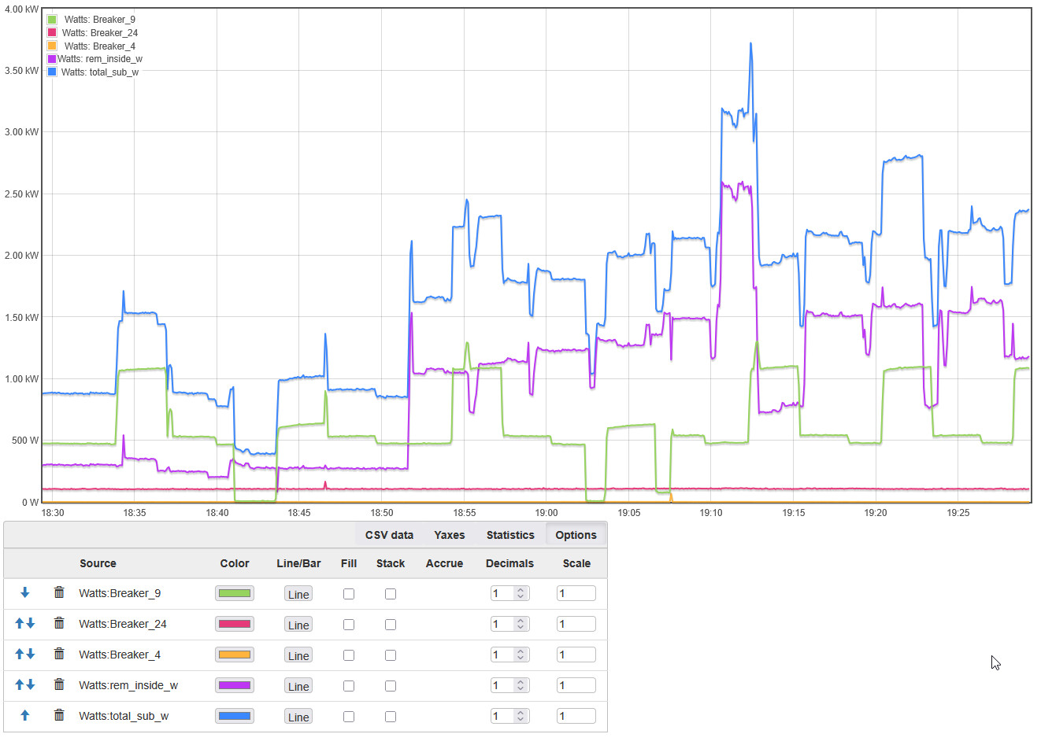Viewport: 1041px width, 745px height.
Task: Check the Stack box for Breaker_24
Action: (x=391, y=625)
